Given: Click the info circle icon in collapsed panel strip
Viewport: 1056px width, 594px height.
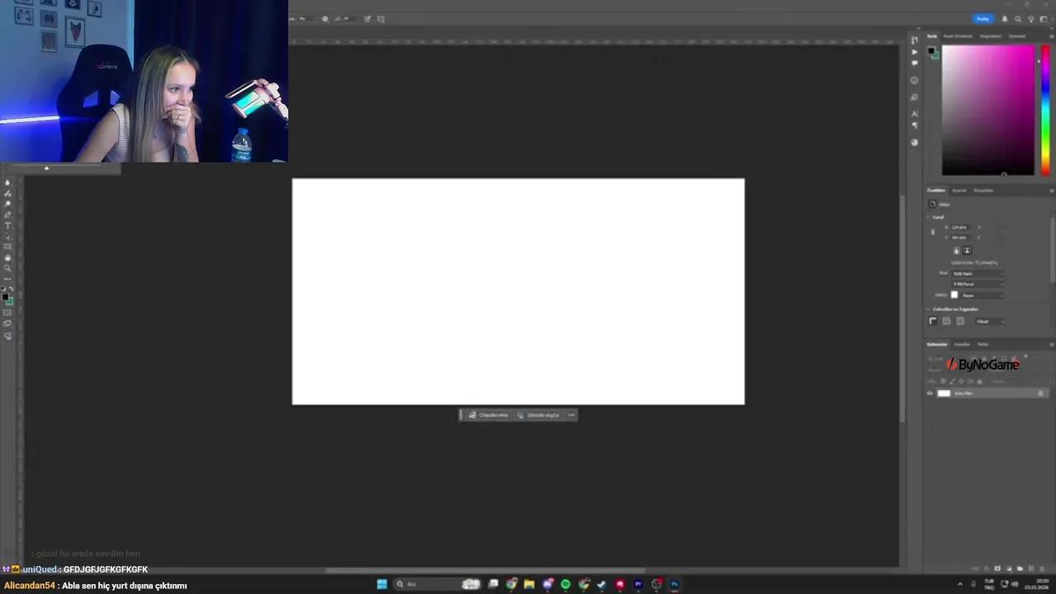Looking at the screenshot, I should (914, 80).
